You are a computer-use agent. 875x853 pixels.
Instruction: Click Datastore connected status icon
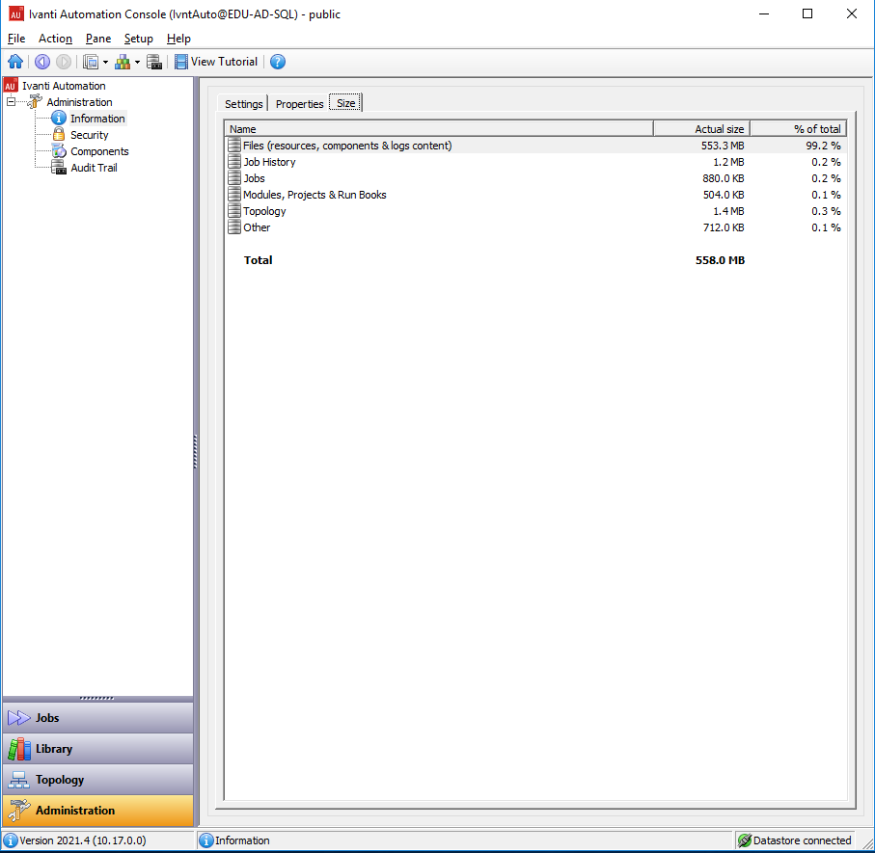745,840
